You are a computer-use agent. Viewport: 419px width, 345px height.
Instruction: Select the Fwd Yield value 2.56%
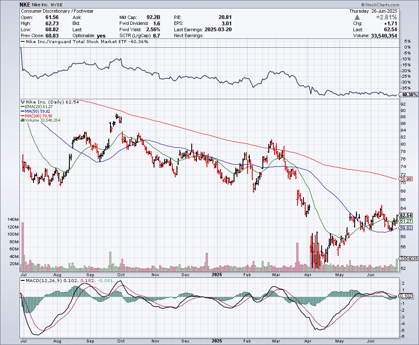[153, 30]
